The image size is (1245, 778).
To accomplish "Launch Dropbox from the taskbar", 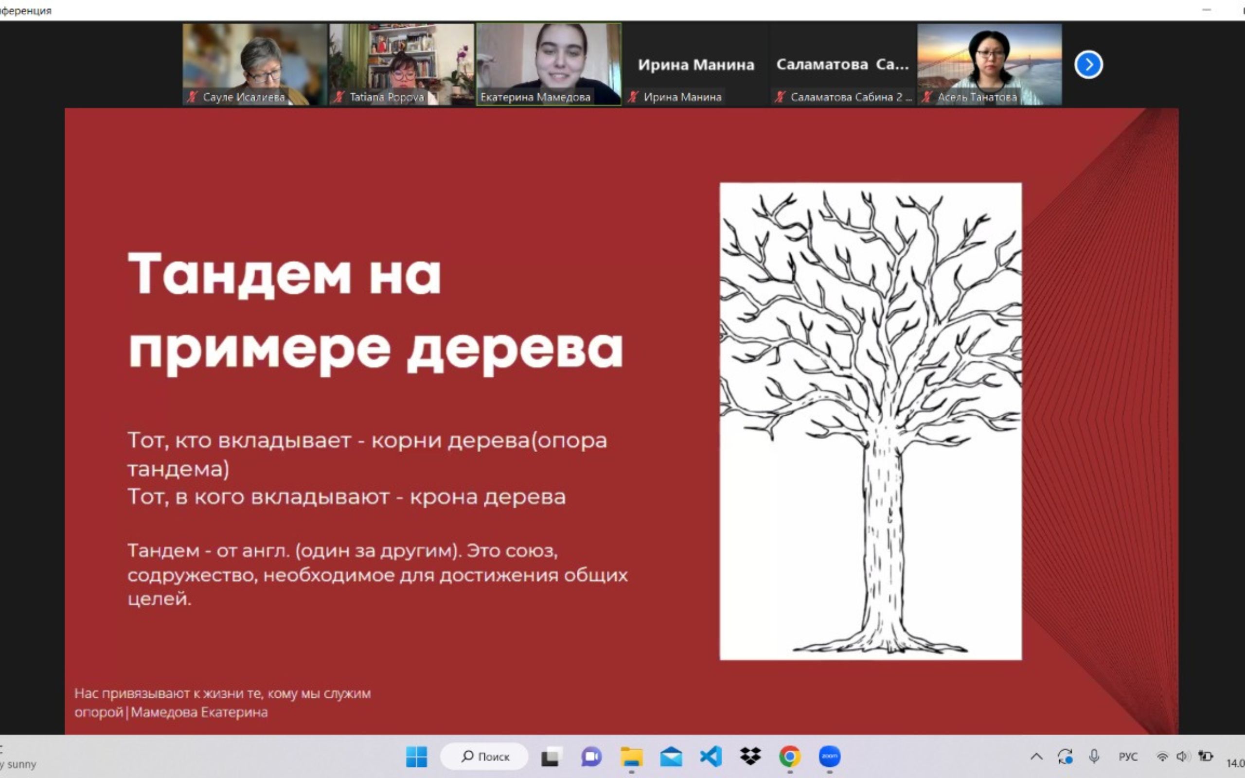I will tap(750, 756).
